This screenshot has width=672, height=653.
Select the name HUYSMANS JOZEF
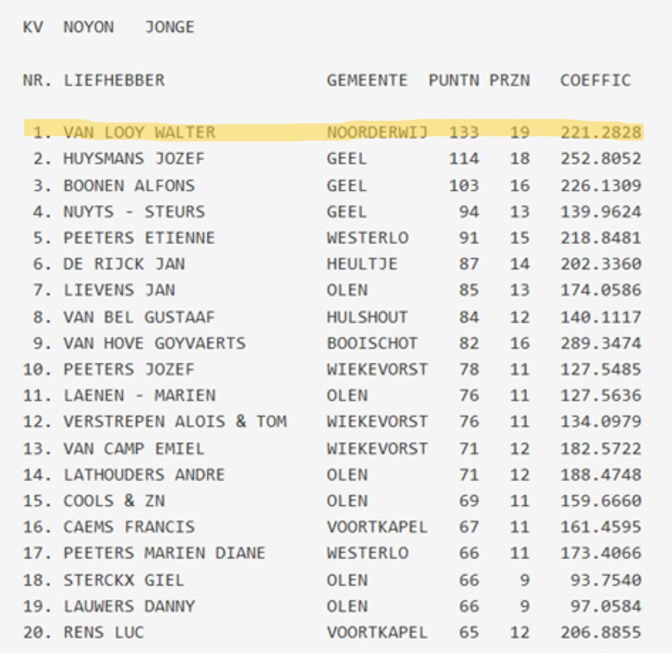(134, 158)
